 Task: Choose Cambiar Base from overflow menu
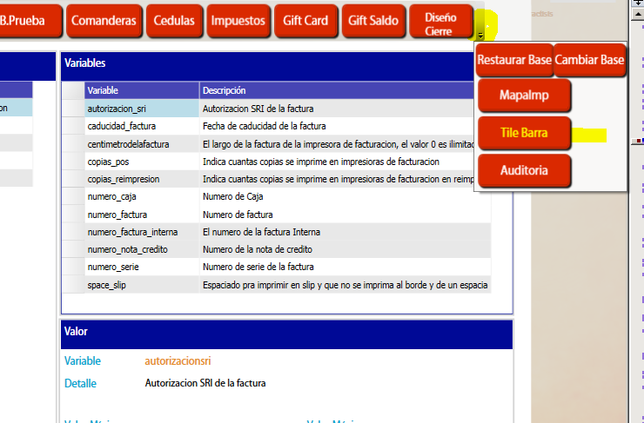point(589,60)
